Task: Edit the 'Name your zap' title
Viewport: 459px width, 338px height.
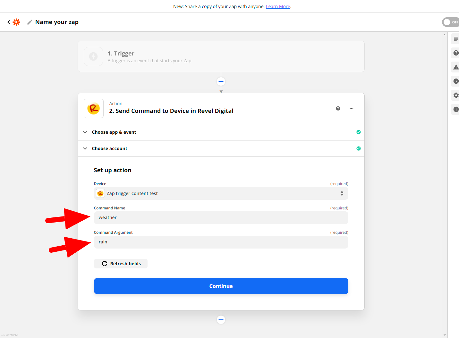Action: click(57, 22)
